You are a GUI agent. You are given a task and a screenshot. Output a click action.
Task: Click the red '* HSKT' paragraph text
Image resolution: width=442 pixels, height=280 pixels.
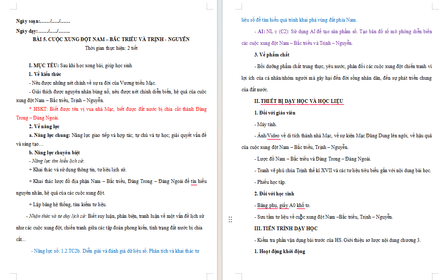(x=111, y=113)
